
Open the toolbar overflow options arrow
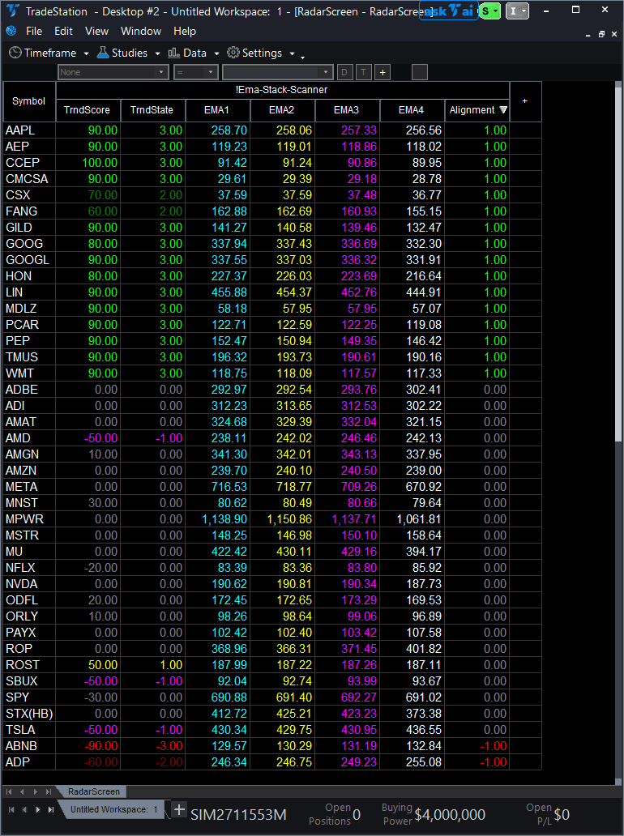tap(303, 57)
